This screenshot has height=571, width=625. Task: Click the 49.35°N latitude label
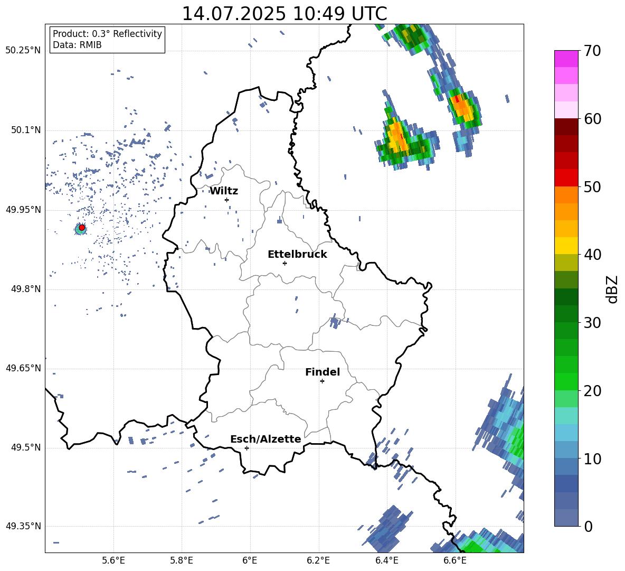pyautogui.click(x=23, y=526)
